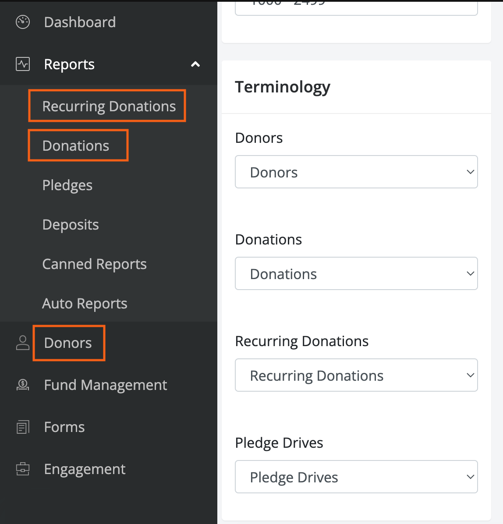Click the Reports chart icon in sidebar

pos(23,64)
